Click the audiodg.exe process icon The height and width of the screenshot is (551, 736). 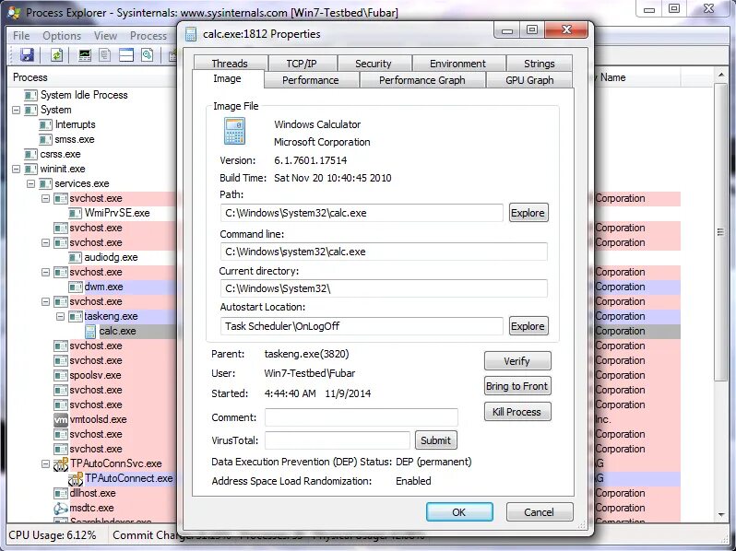(76, 257)
